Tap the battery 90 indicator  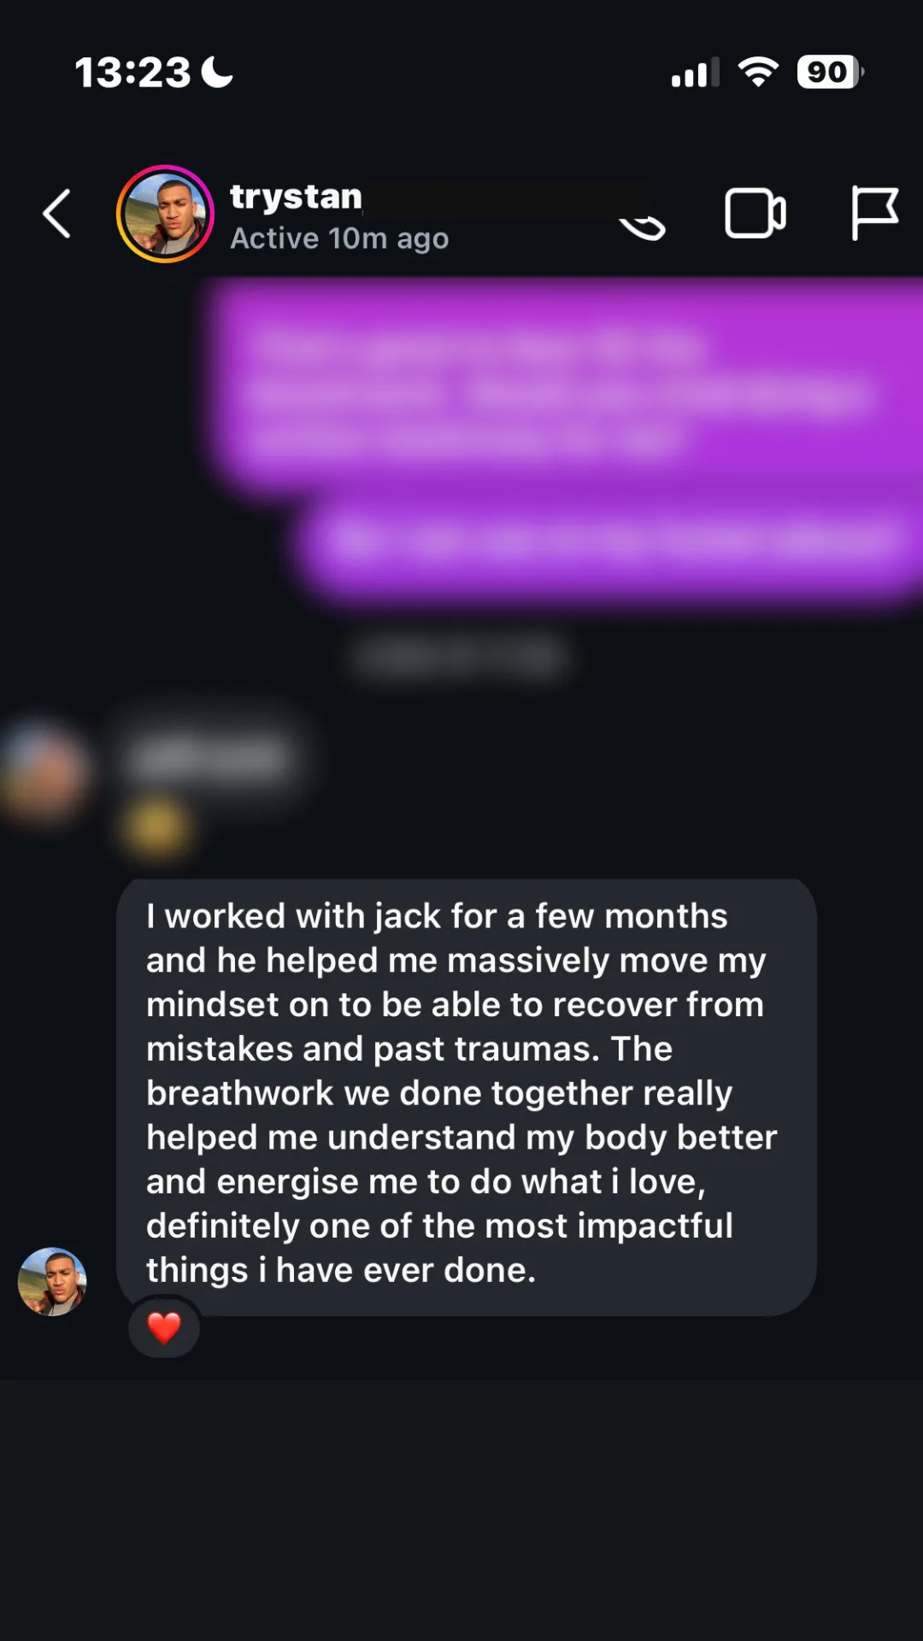[x=830, y=72]
